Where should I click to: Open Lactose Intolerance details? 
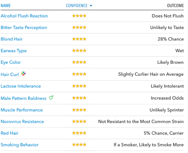pyautogui.click(x=21, y=86)
